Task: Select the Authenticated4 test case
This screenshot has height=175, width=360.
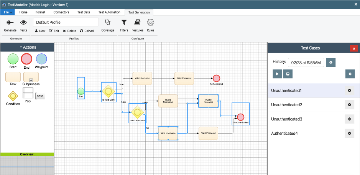Action: click(x=314, y=134)
